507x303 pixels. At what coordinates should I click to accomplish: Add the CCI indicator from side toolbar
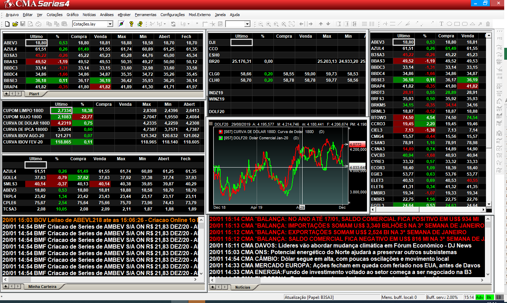click(x=499, y=148)
